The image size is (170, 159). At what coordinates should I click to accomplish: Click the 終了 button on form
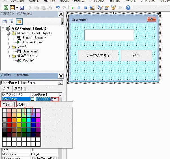[136, 56]
